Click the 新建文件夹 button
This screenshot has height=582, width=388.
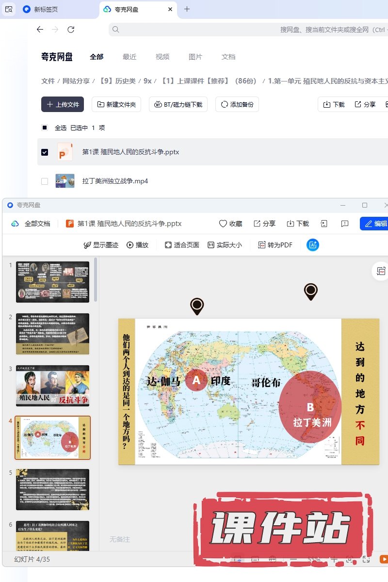coord(116,104)
